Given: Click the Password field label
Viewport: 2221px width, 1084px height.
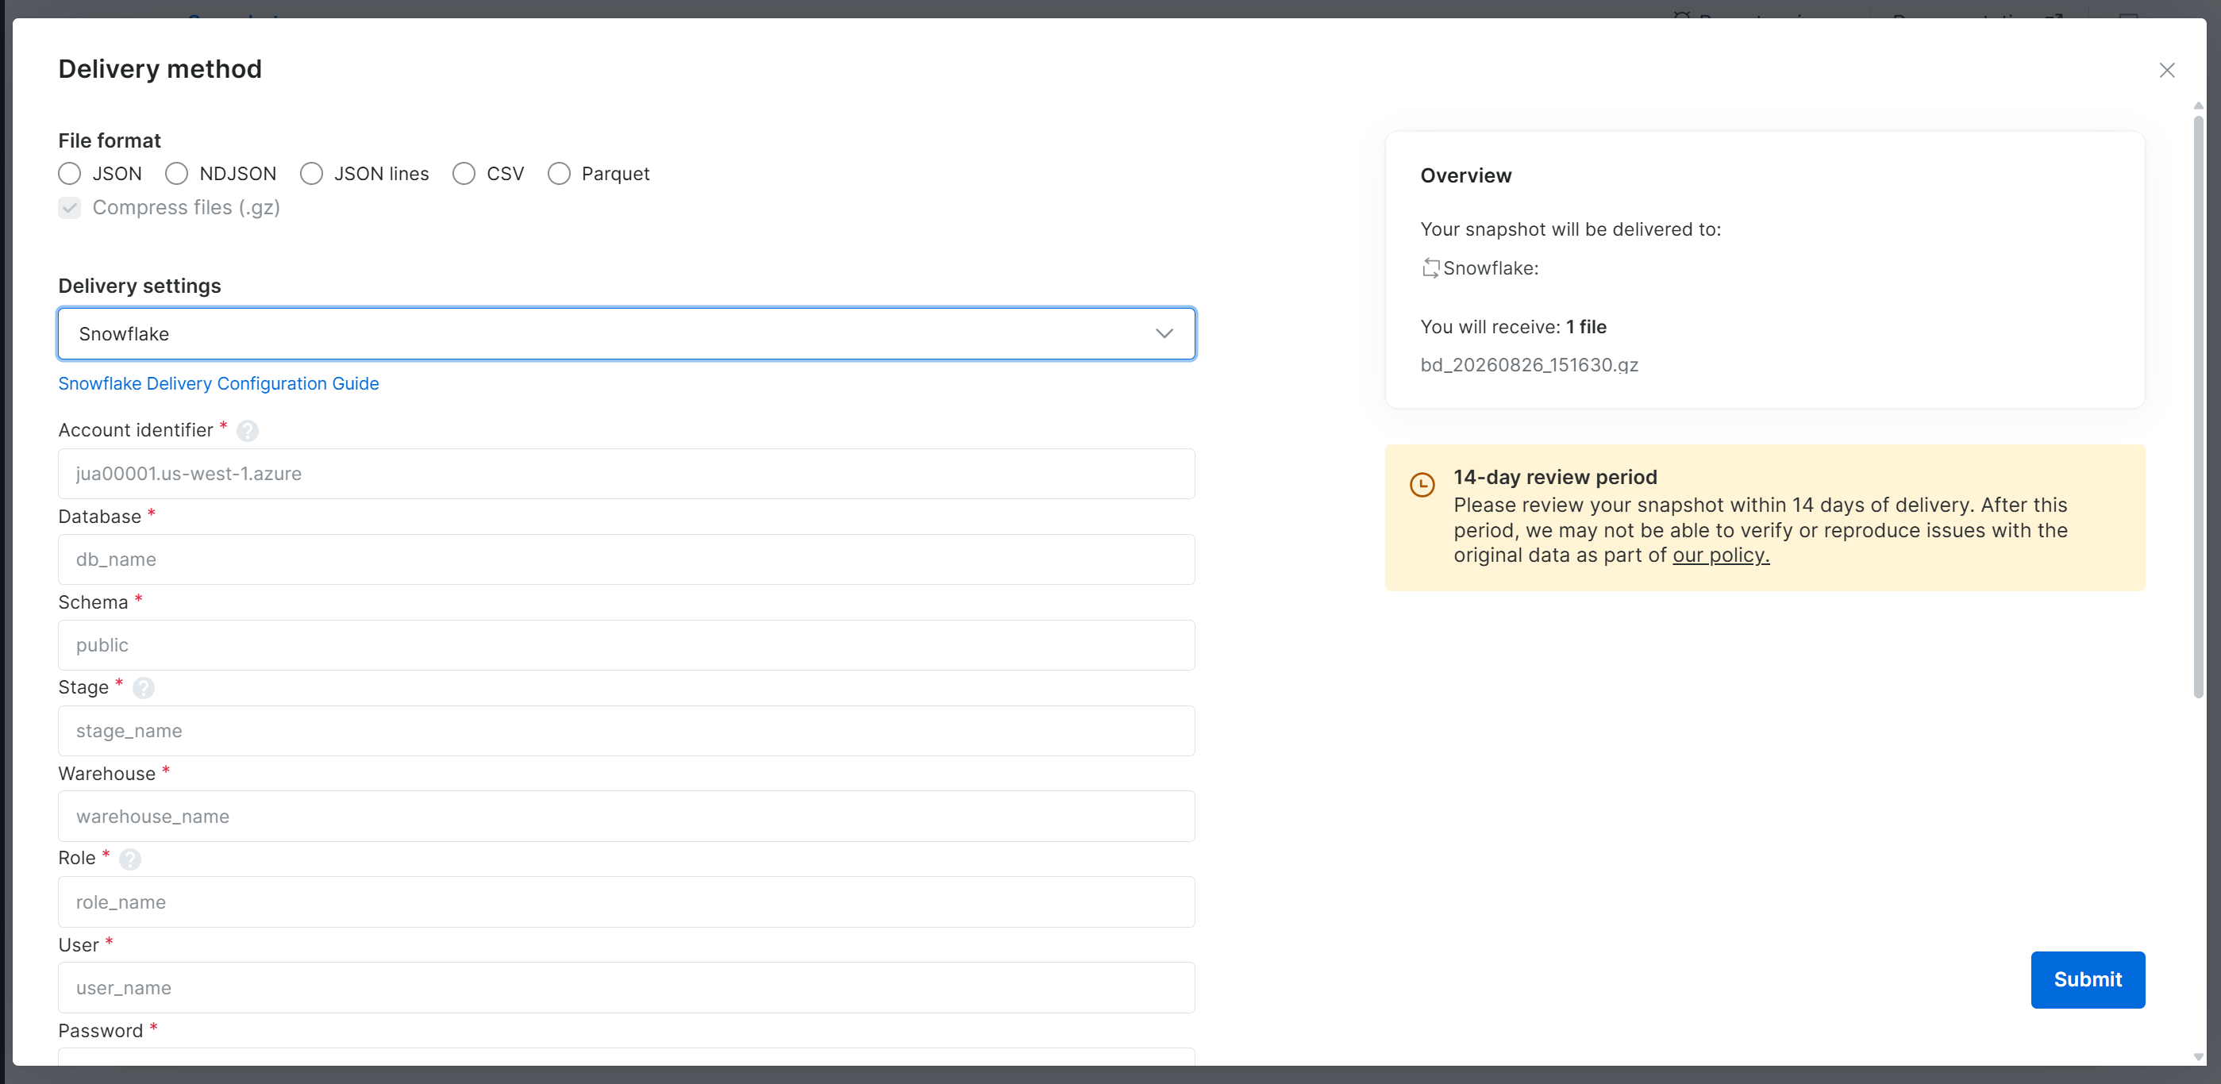Looking at the screenshot, I should click(x=101, y=1031).
